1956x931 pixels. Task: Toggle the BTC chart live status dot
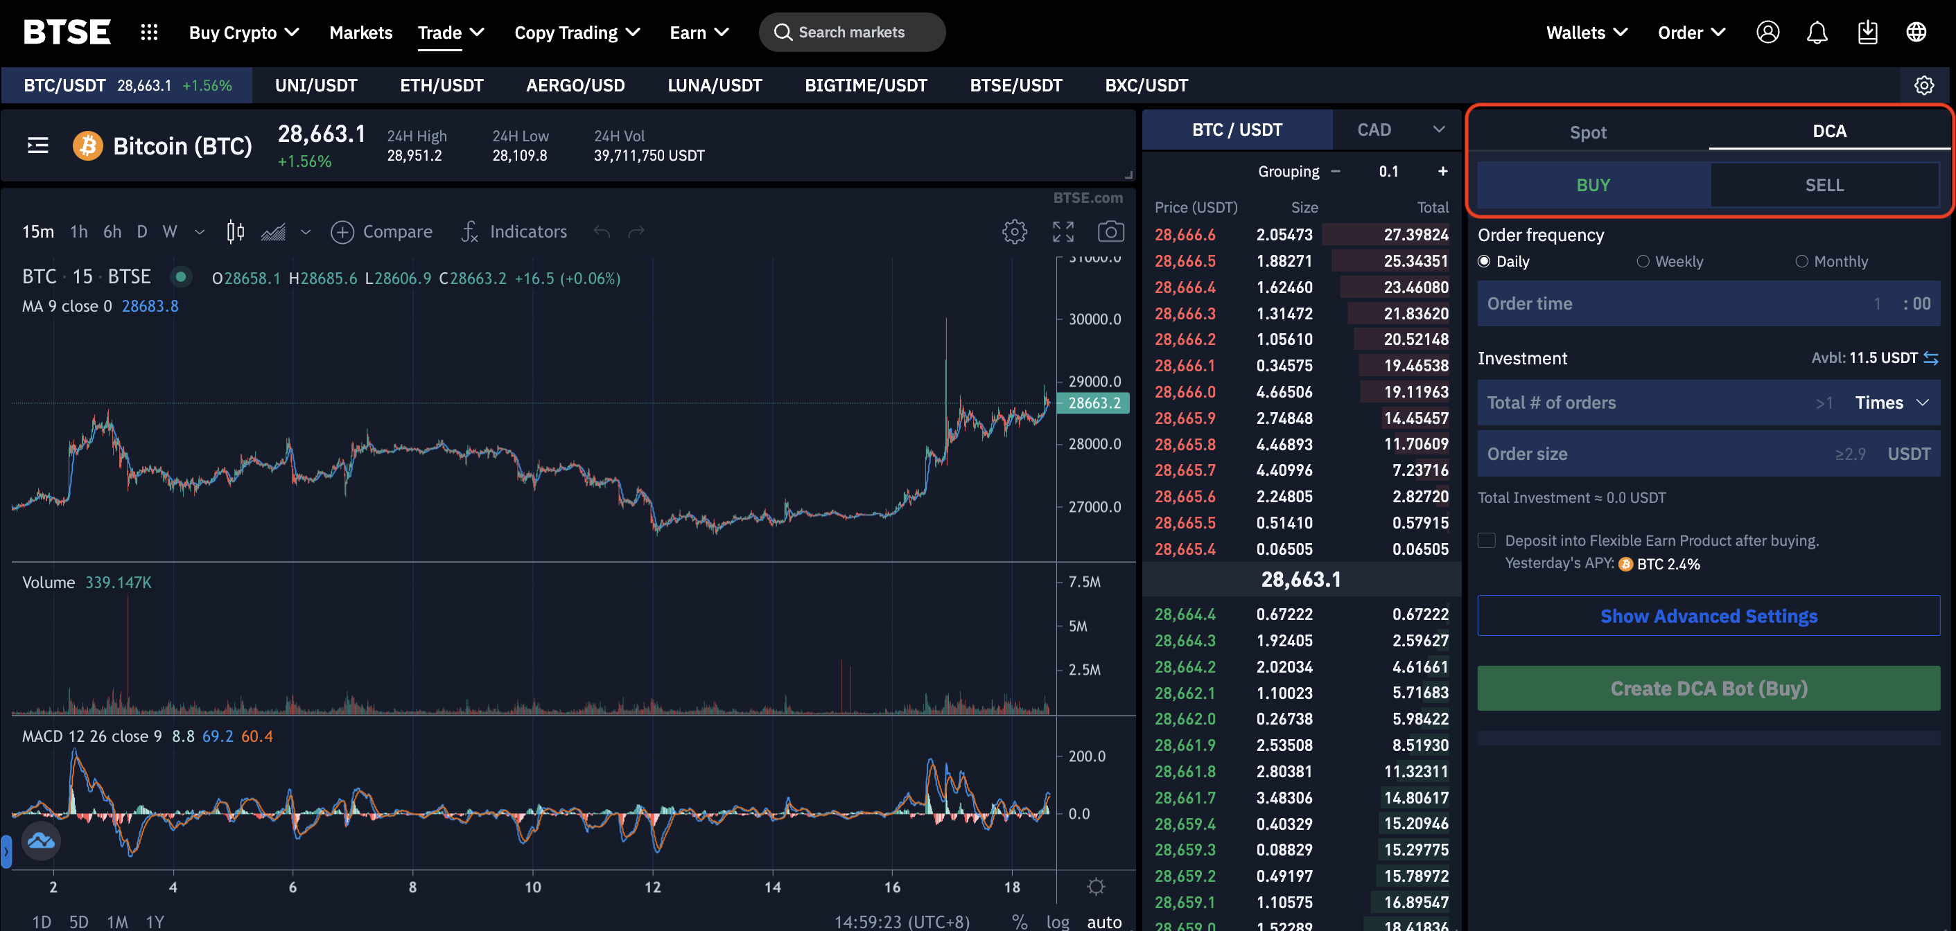pos(181,276)
